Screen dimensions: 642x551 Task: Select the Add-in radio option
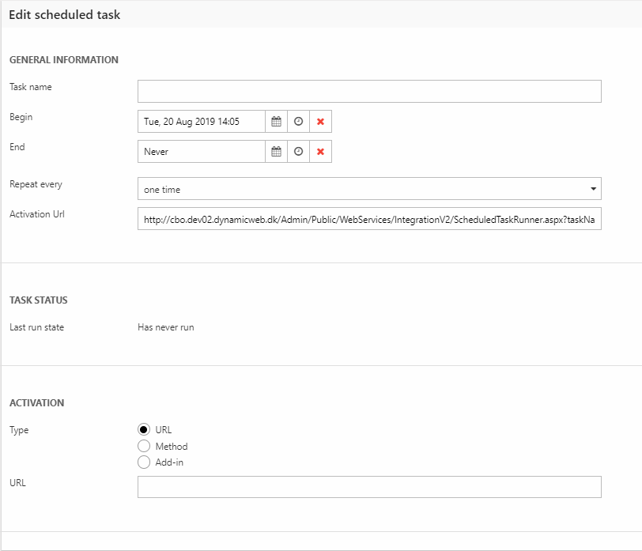click(x=144, y=462)
